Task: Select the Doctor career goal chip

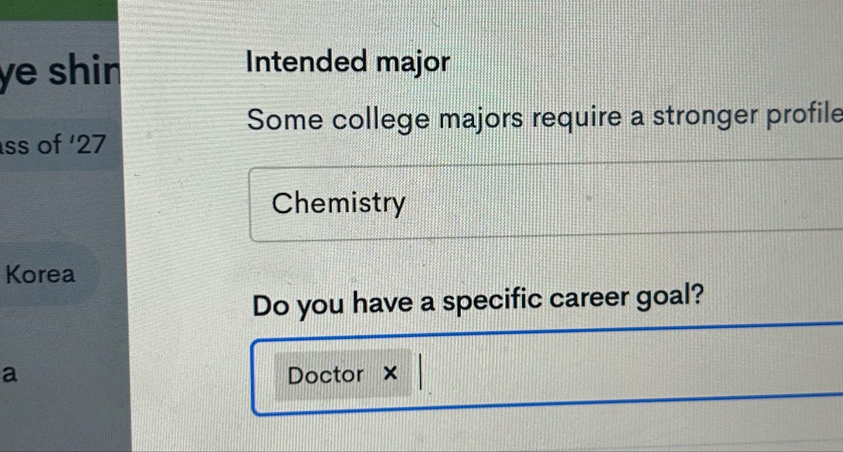Action: pyautogui.click(x=343, y=375)
